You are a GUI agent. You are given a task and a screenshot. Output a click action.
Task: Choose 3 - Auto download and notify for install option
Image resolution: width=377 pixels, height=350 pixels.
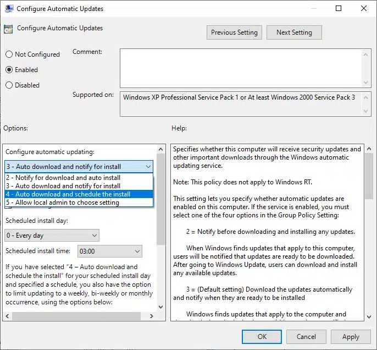[x=79, y=186]
